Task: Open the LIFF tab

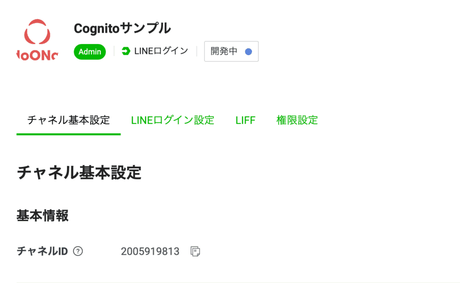Action: coord(245,120)
